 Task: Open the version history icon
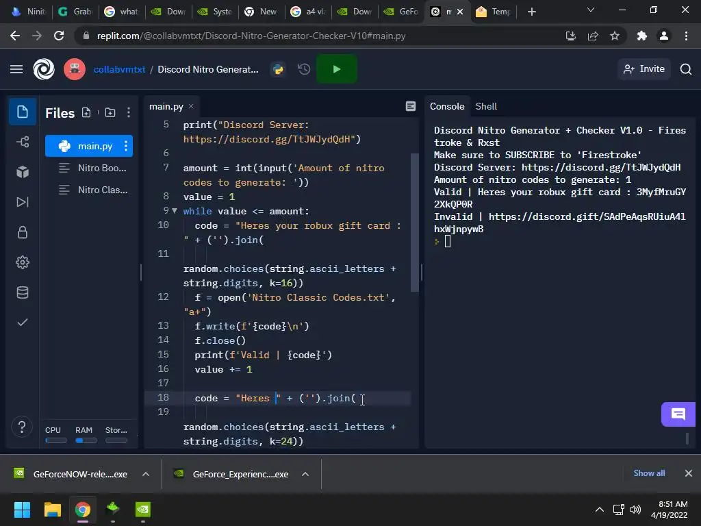[304, 69]
